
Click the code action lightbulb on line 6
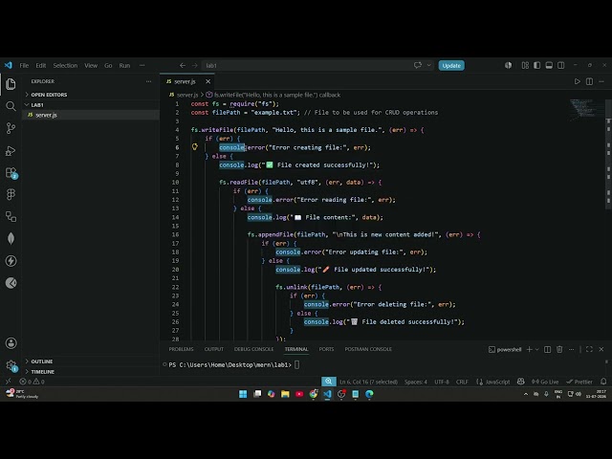pyautogui.click(x=195, y=146)
